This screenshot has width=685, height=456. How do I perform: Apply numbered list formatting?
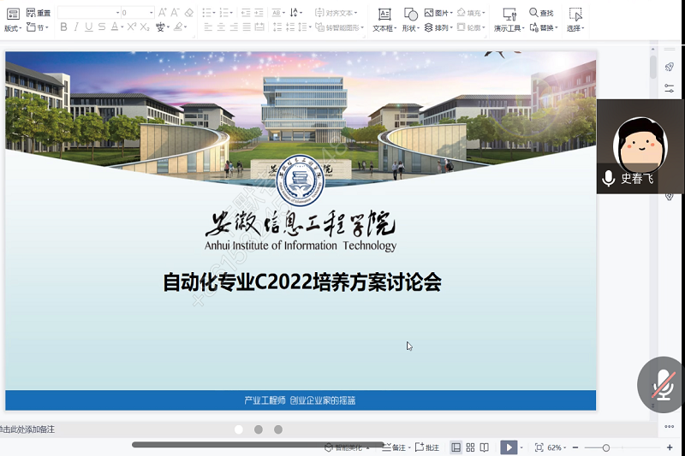[x=224, y=13]
